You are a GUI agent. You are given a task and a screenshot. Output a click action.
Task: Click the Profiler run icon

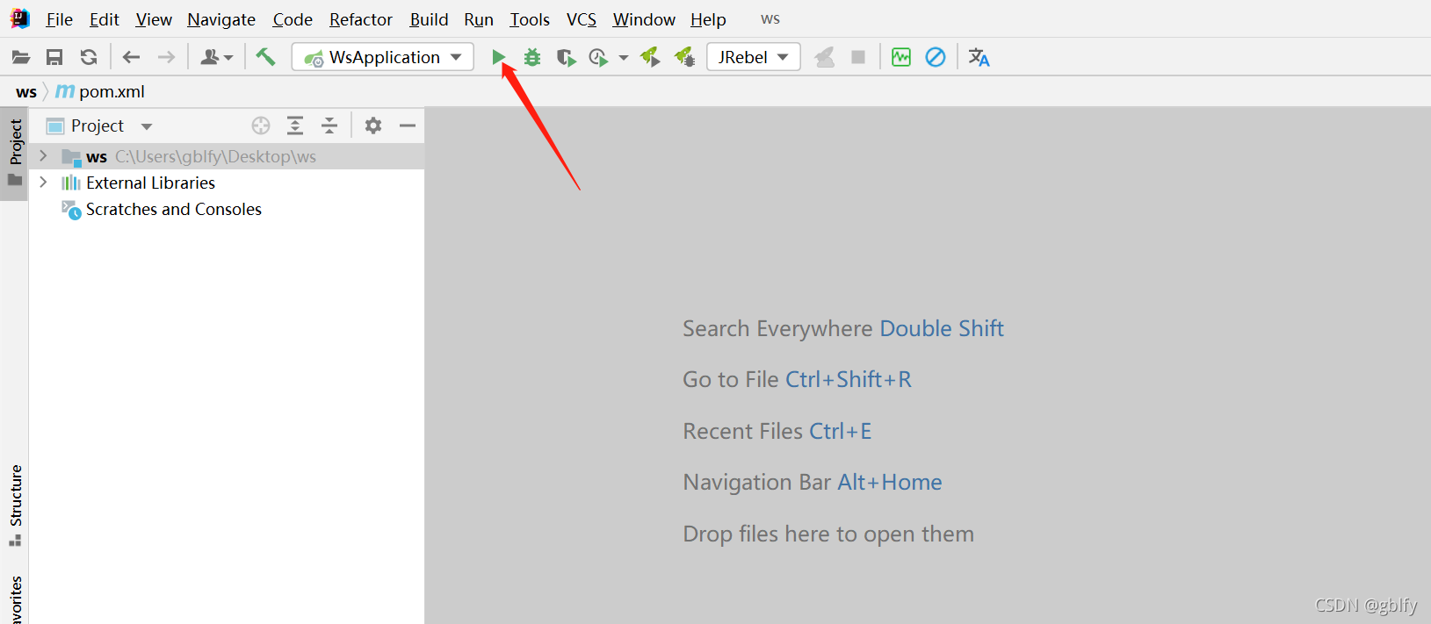click(598, 58)
